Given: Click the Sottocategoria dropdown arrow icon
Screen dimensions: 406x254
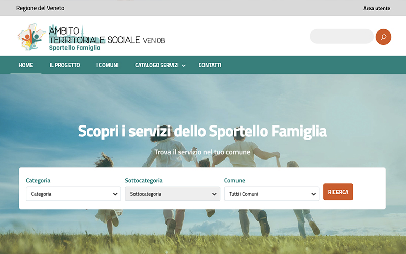Looking at the screenshot, I should 214,194.
